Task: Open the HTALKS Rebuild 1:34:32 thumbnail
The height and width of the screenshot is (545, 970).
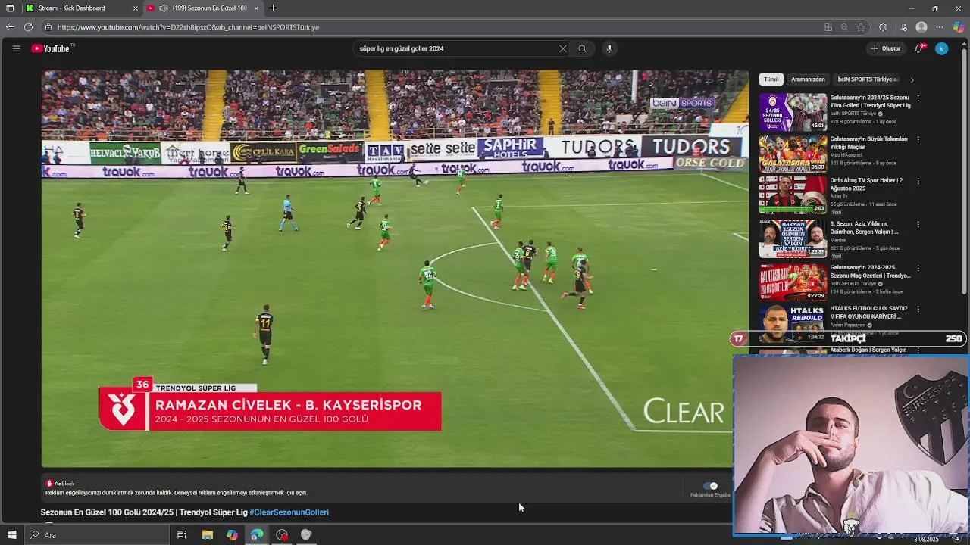Action: [793, 324]
